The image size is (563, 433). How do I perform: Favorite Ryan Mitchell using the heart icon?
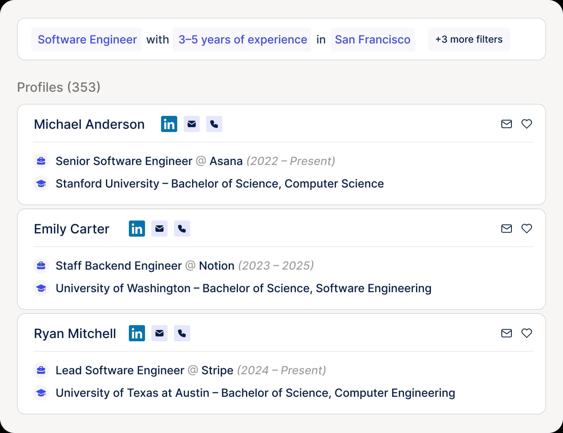(527, 333)
